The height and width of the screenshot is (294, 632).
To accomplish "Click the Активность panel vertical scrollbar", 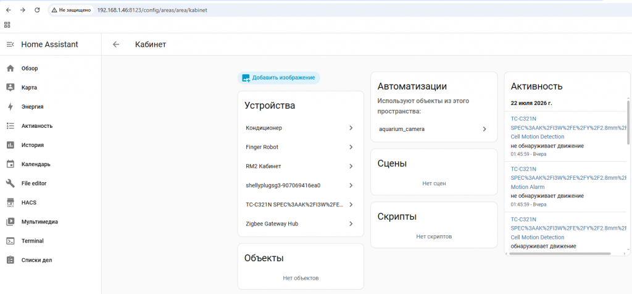I will tap(628, 122).
